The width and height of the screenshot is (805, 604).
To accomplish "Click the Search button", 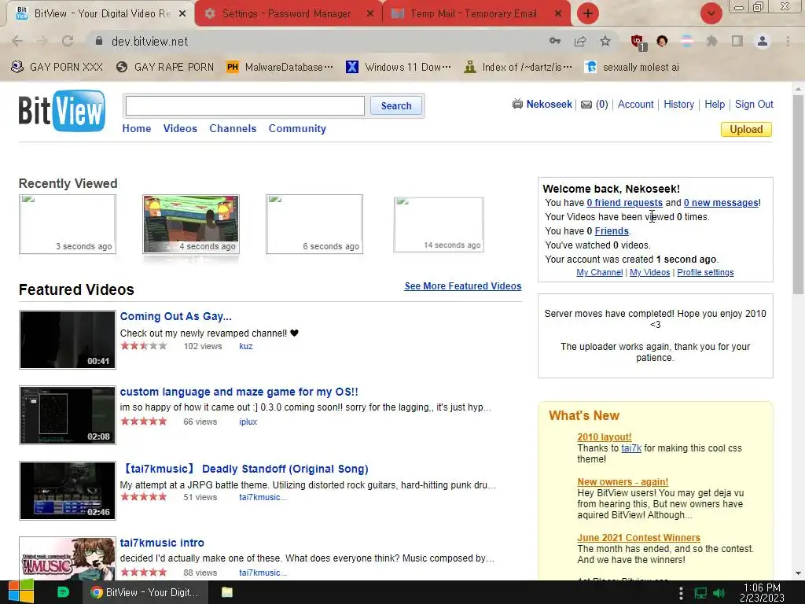I will pos(396,106).
